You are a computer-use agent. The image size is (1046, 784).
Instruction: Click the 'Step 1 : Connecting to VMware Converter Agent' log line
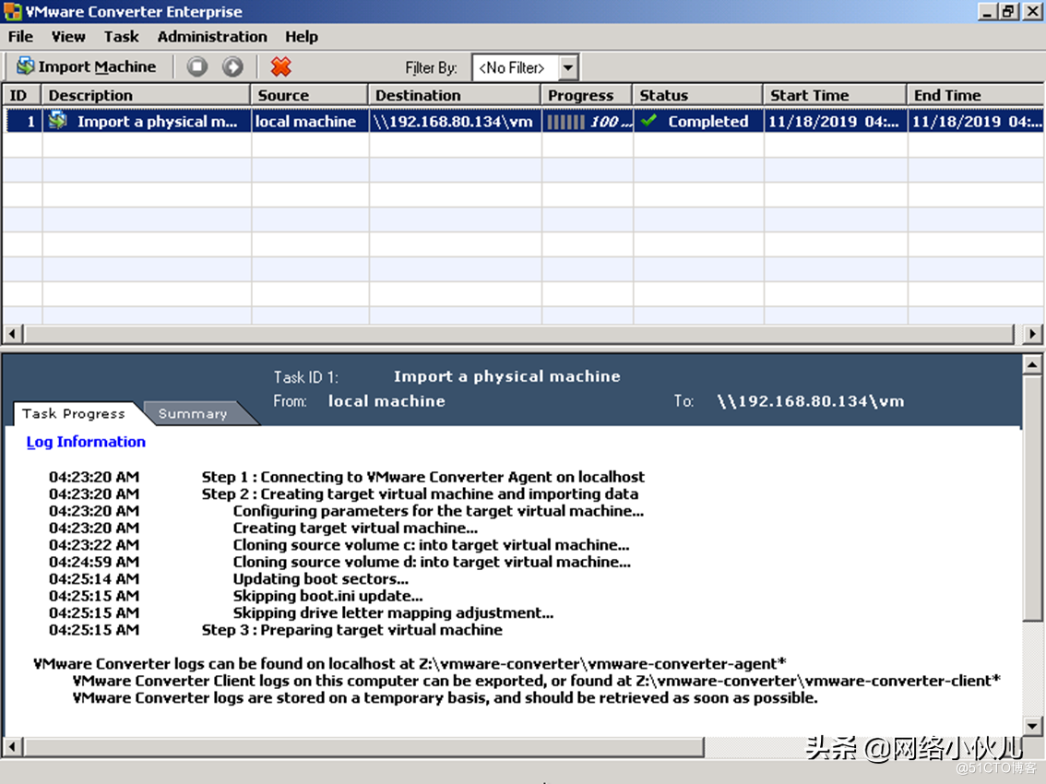click(x=423, y=477)
